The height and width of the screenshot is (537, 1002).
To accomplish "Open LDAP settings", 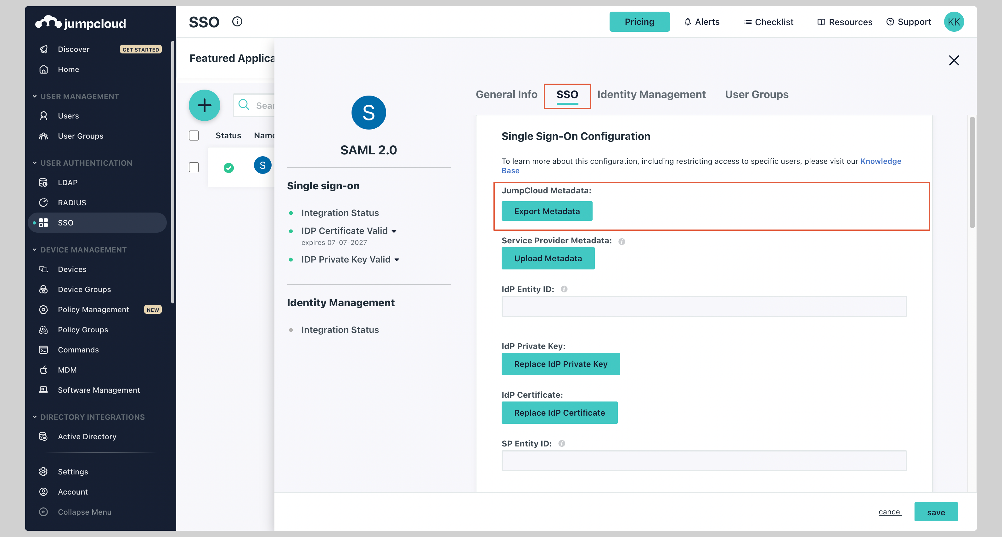I will 68,183.
